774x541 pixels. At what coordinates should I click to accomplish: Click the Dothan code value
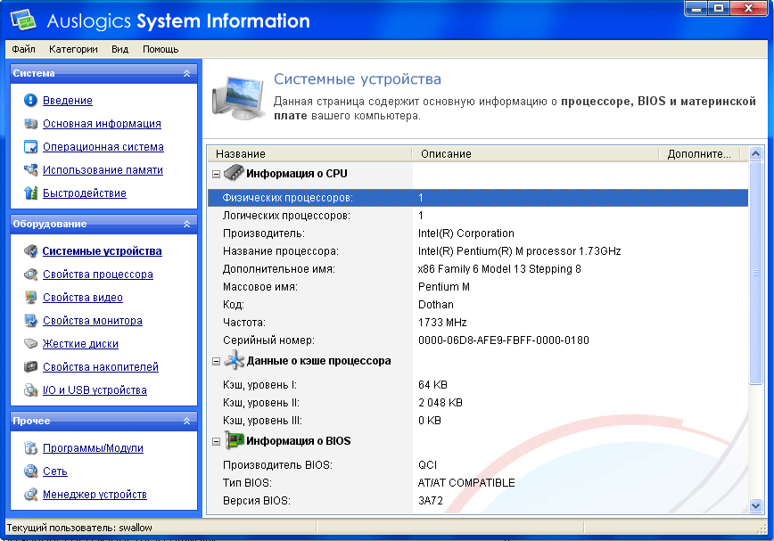coord(436,304)
